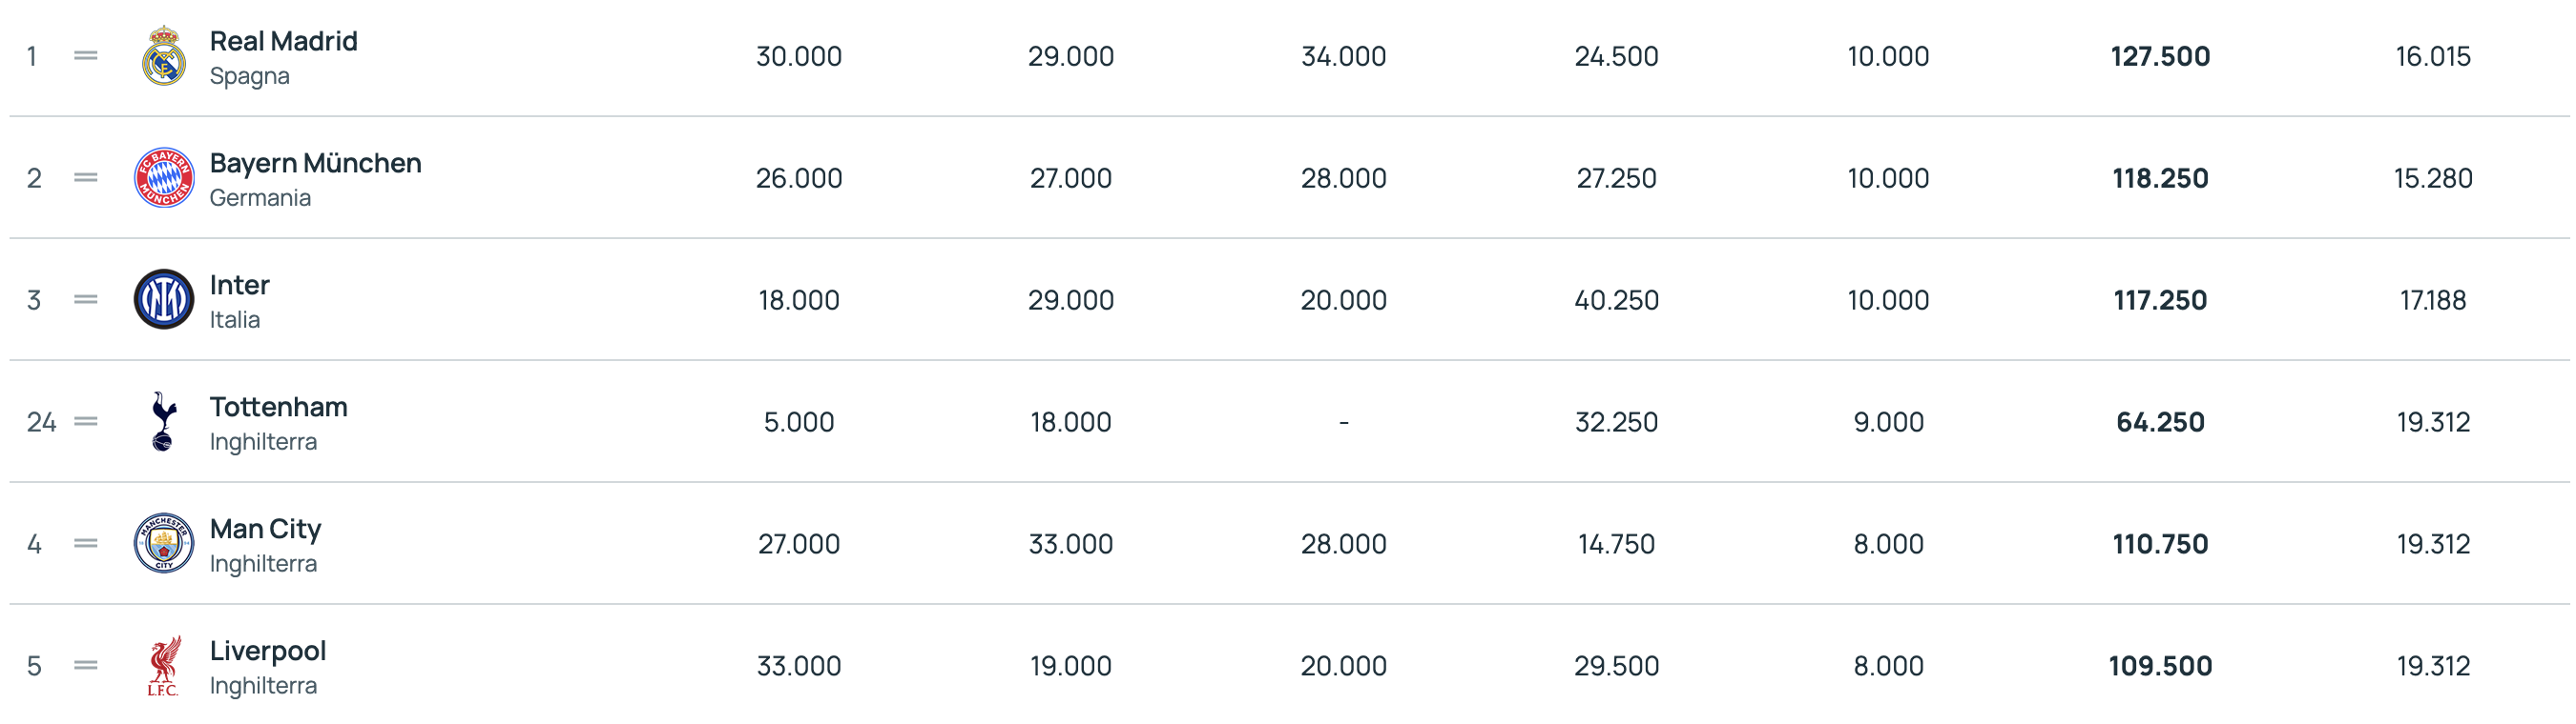Screen dimensions: 2576x724
Task: Select Real Madrid's total 127.500 value
Action: click(x=2160, y=56)
